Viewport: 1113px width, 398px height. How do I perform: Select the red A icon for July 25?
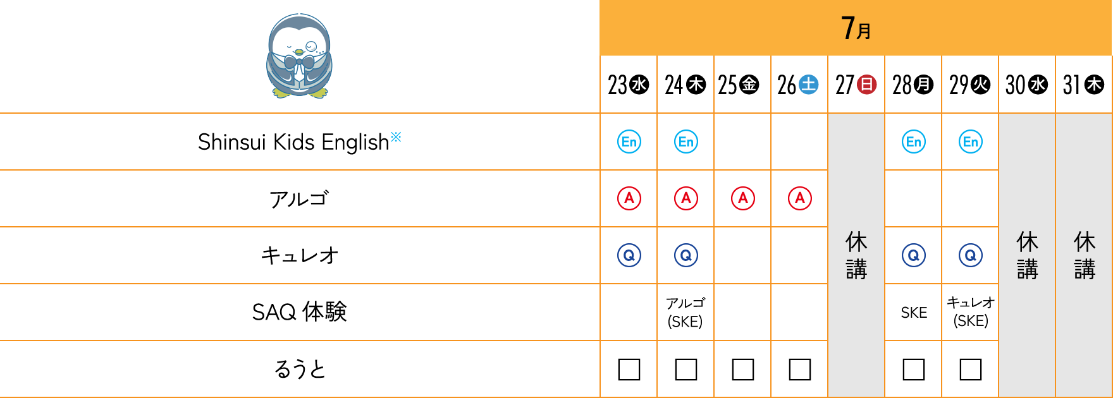point(742,198)
